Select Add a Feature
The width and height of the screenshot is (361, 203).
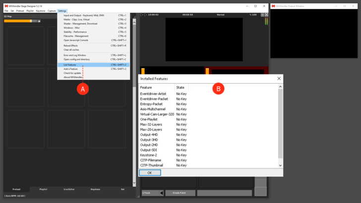tap(93, 69)
